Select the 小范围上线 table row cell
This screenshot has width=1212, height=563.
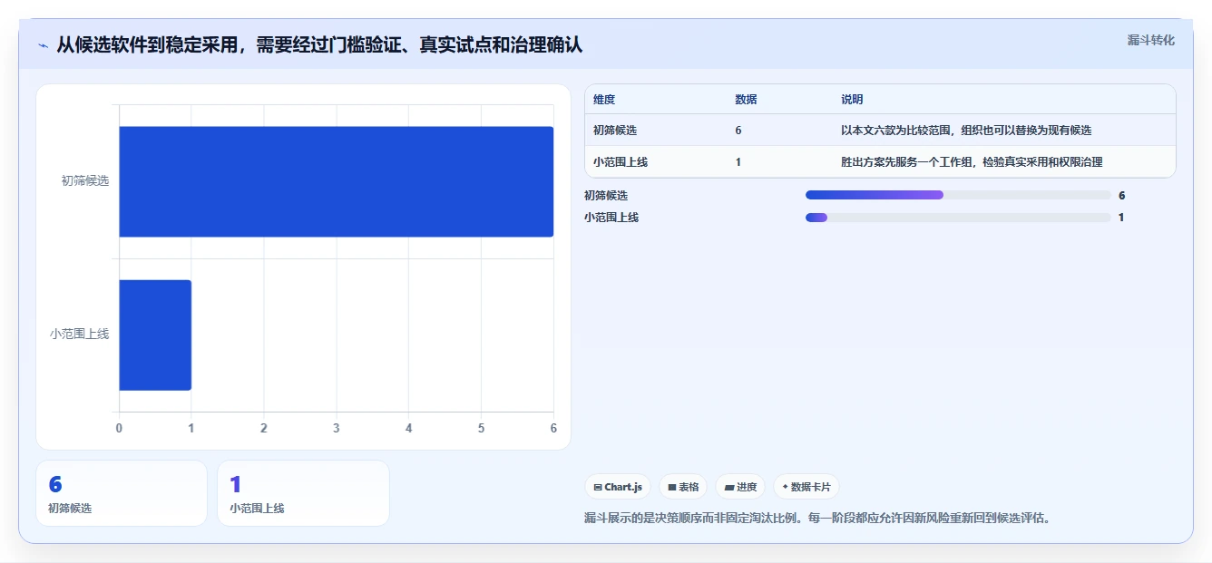(x=621, y=162)
